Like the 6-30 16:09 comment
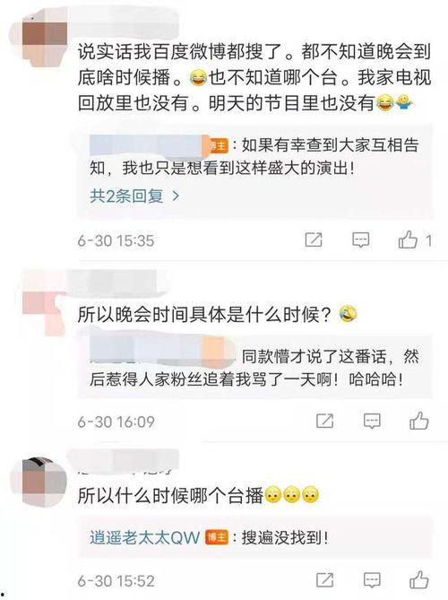 [x=419, y=421]
